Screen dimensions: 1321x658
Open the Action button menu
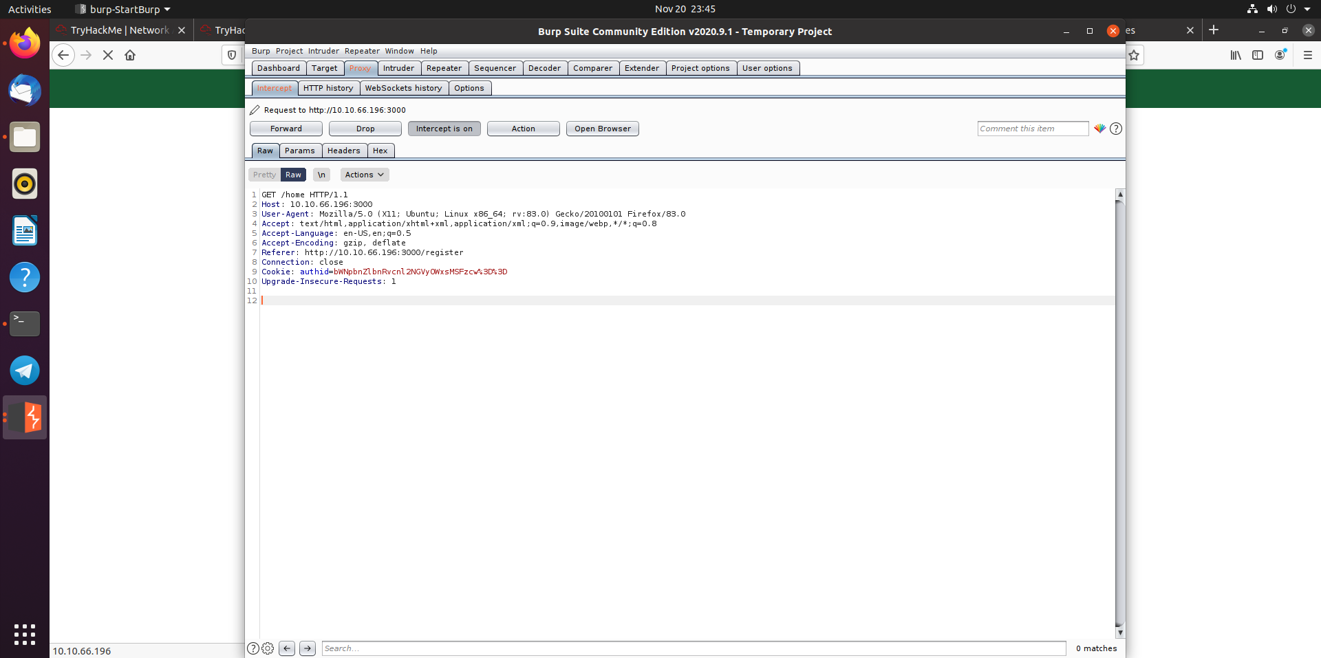524,129
